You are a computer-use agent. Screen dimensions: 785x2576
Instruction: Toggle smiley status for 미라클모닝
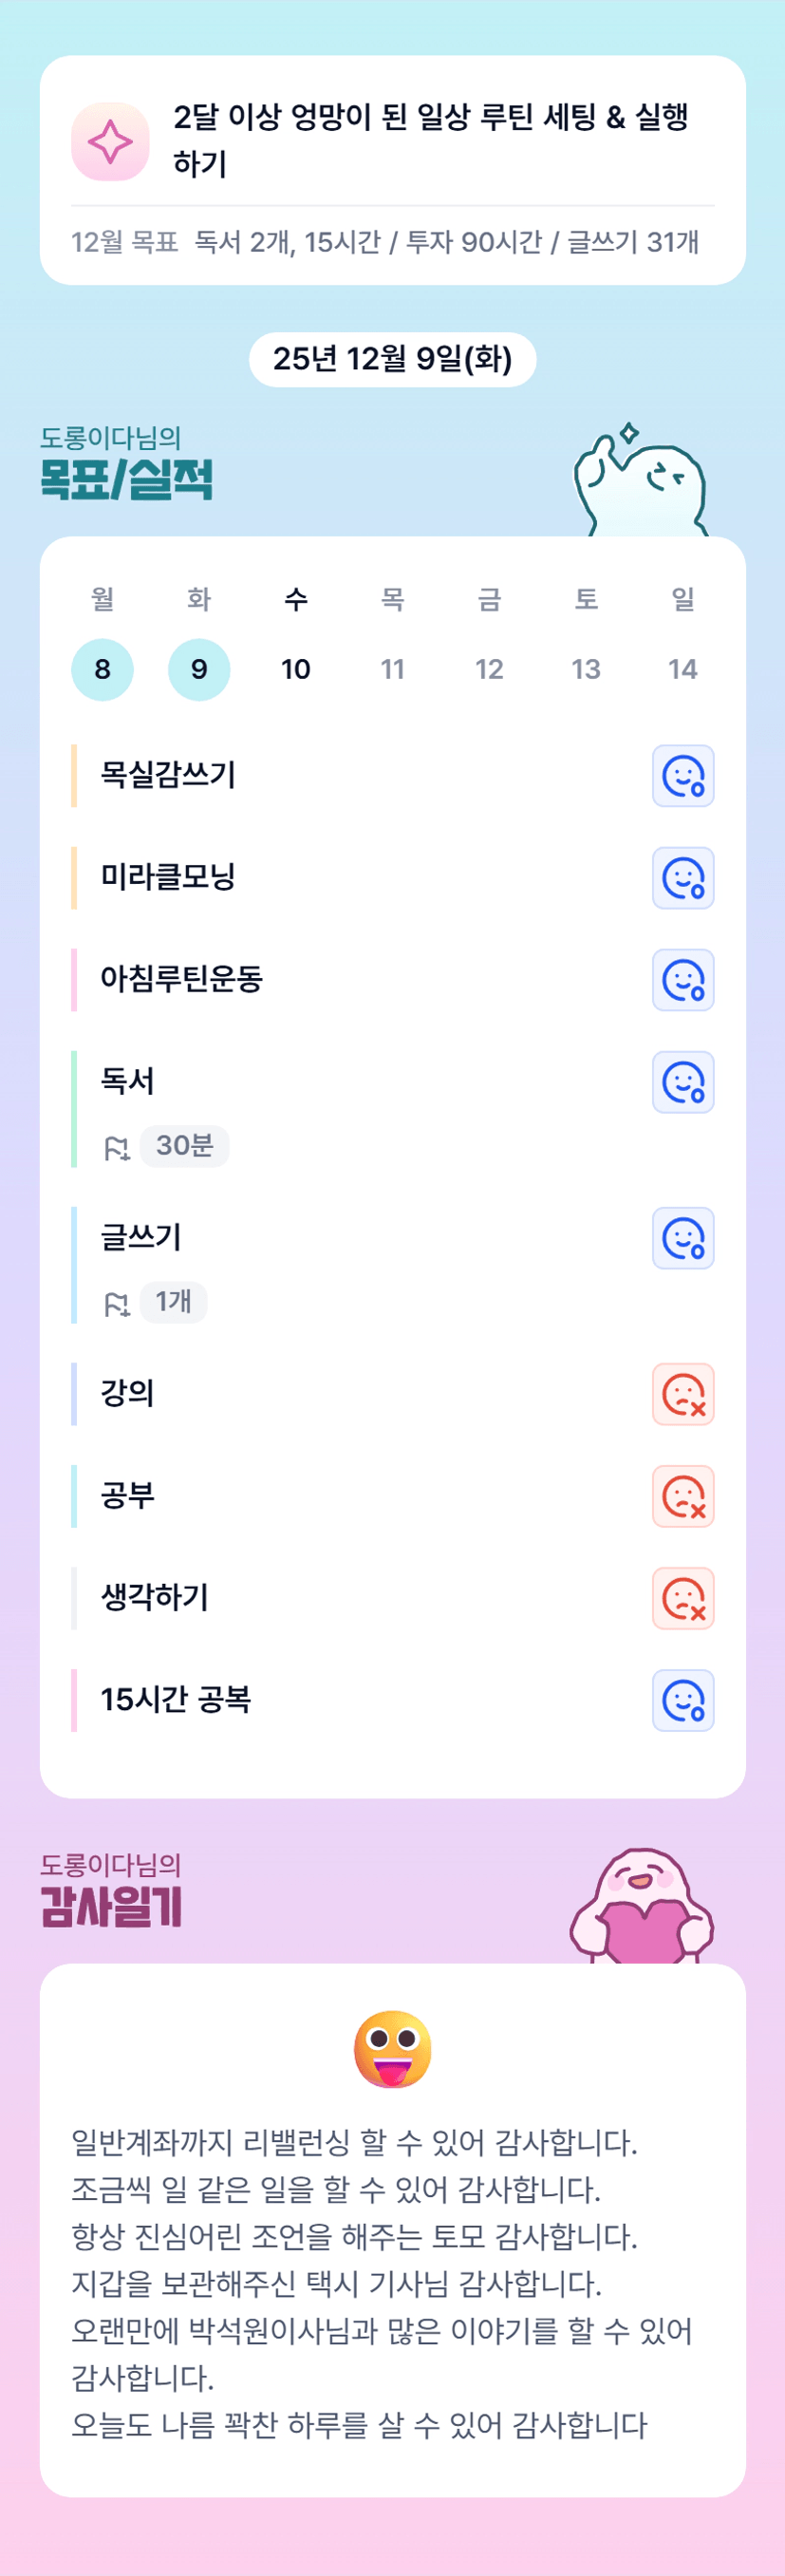[x=683, y=878]
